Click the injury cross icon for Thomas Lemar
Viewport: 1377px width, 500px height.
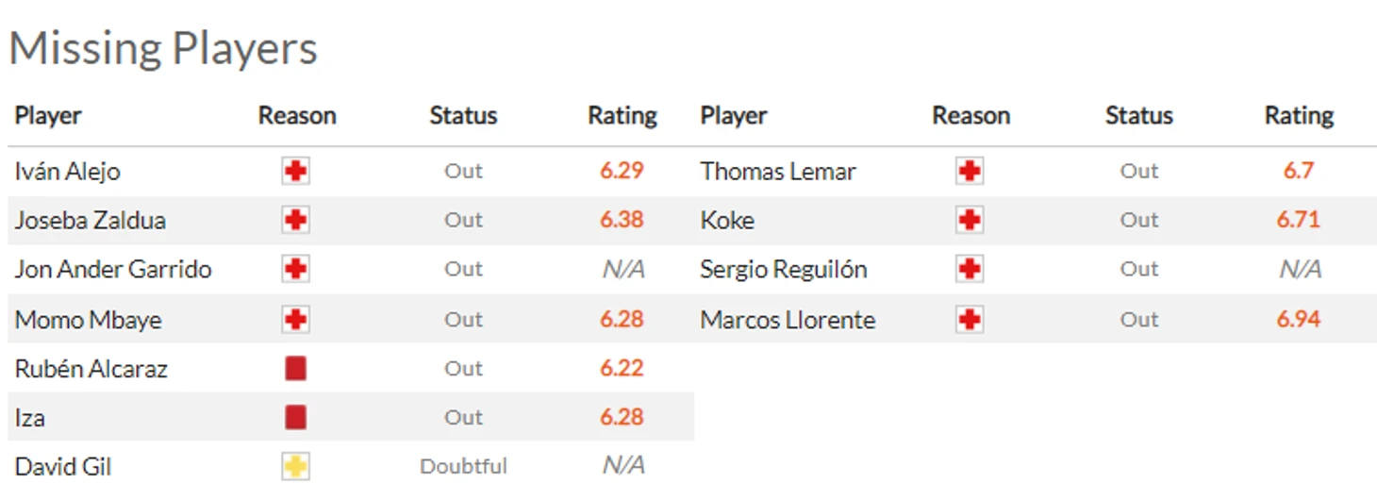pyautogui.click(x=970, y=171)
